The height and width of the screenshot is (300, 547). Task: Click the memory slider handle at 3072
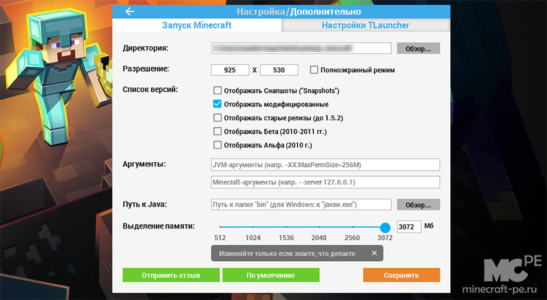pyautogui.click(x=385, y=228)
